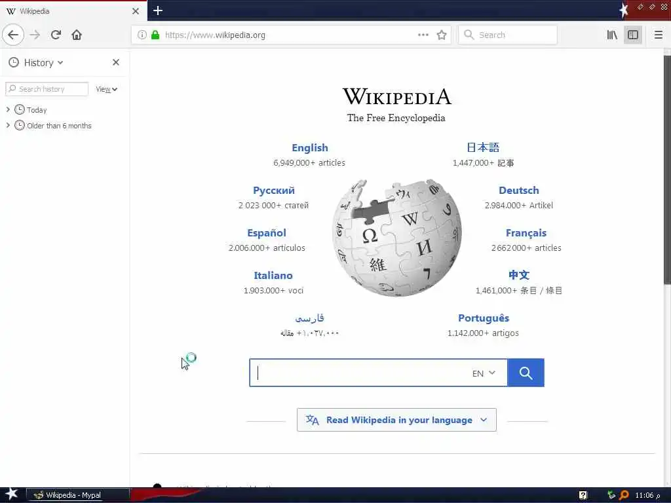
Task: Go back with the browser back arrow
Action: click(13, 35)
